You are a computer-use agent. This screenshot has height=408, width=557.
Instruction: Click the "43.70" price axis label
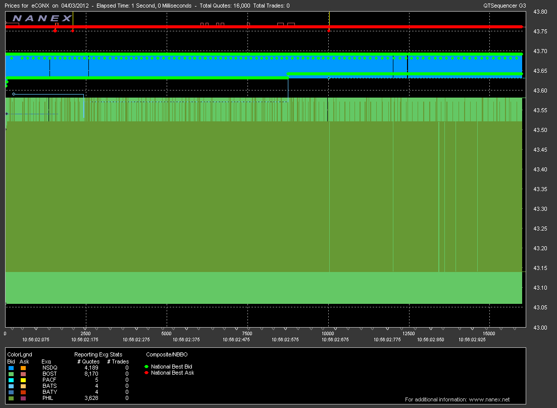(540, 51)
